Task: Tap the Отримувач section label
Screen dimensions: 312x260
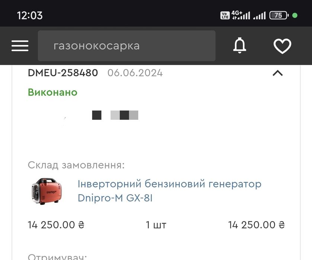Action: click(57, 257)
